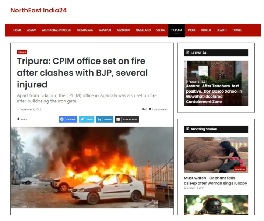The height and width of the screenshot is (221, 264).
Task: Select the Tripura navigation tab
Action: click(176, 30)
